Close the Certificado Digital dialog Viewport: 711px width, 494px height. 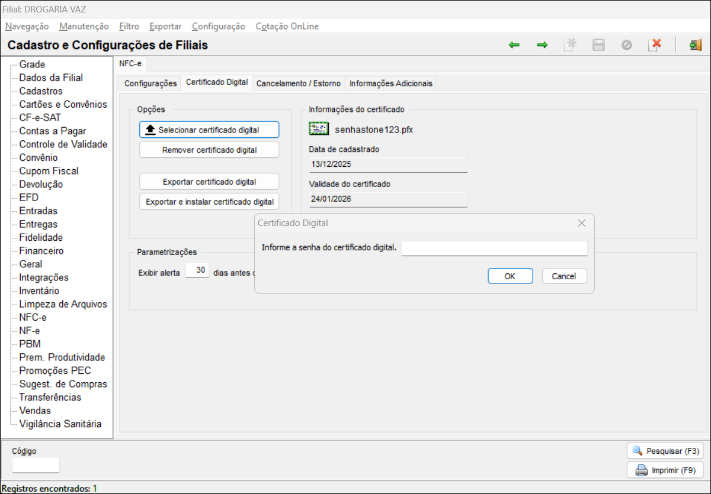point(581,223)
